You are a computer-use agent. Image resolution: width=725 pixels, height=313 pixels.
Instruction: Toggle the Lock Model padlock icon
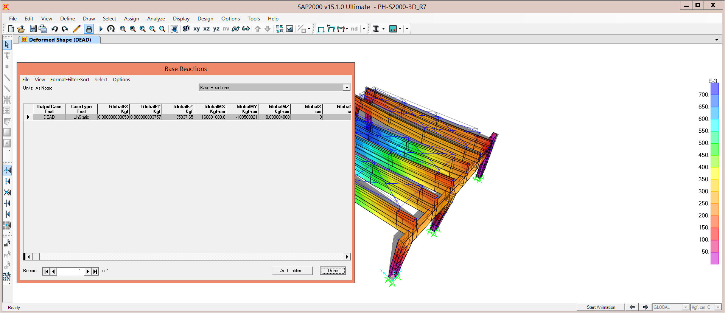(89, 29)
